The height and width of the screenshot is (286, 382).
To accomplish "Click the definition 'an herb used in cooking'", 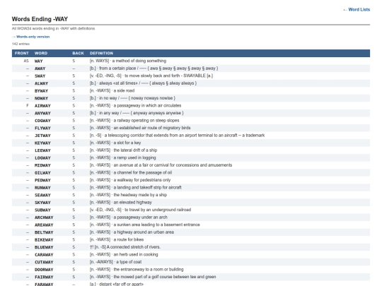I will 136,254.
